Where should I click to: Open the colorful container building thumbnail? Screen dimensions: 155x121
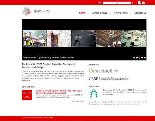pyautogui.click(x=35, y=39)
